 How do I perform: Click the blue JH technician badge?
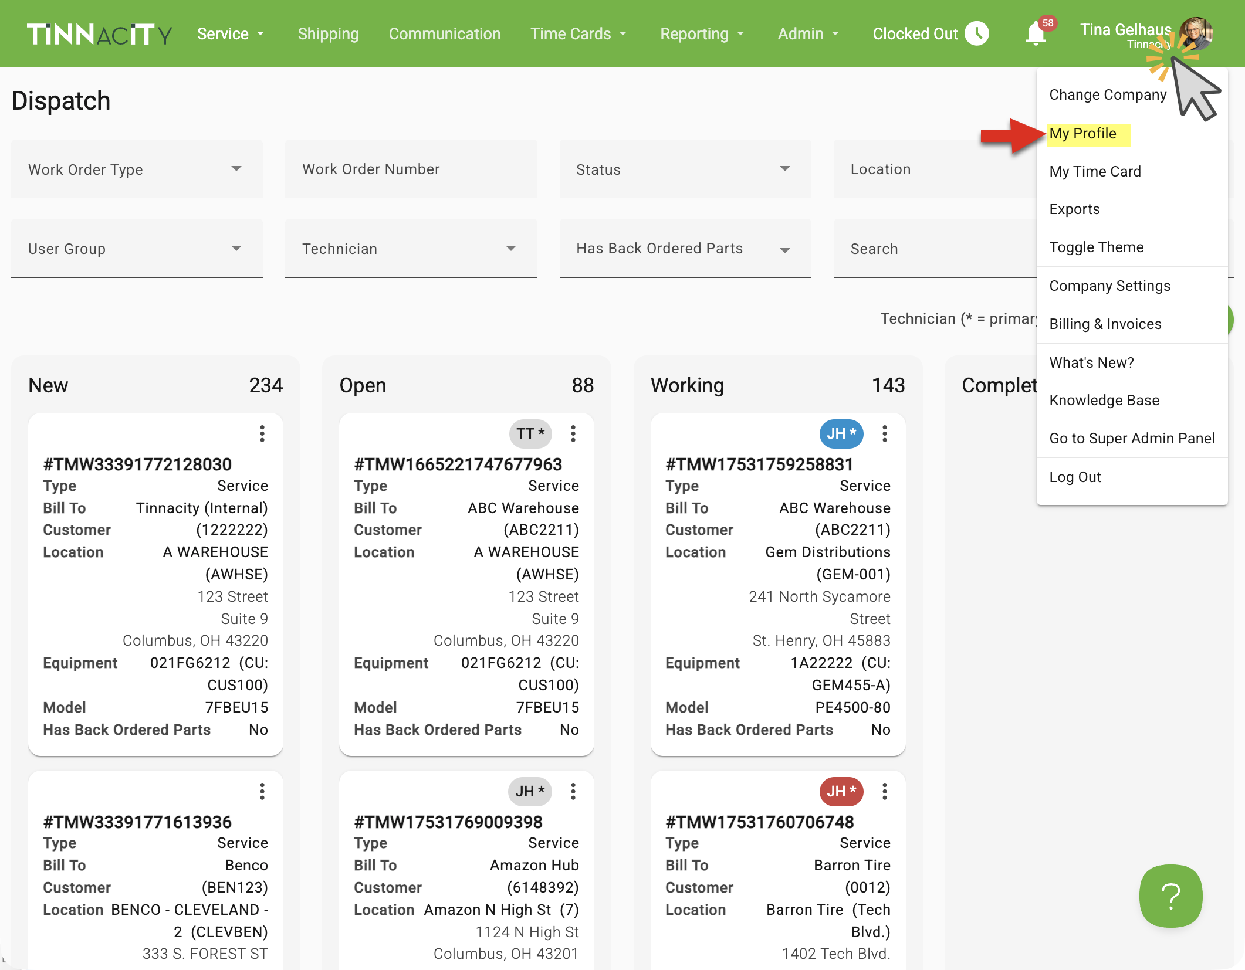point(841,433)
